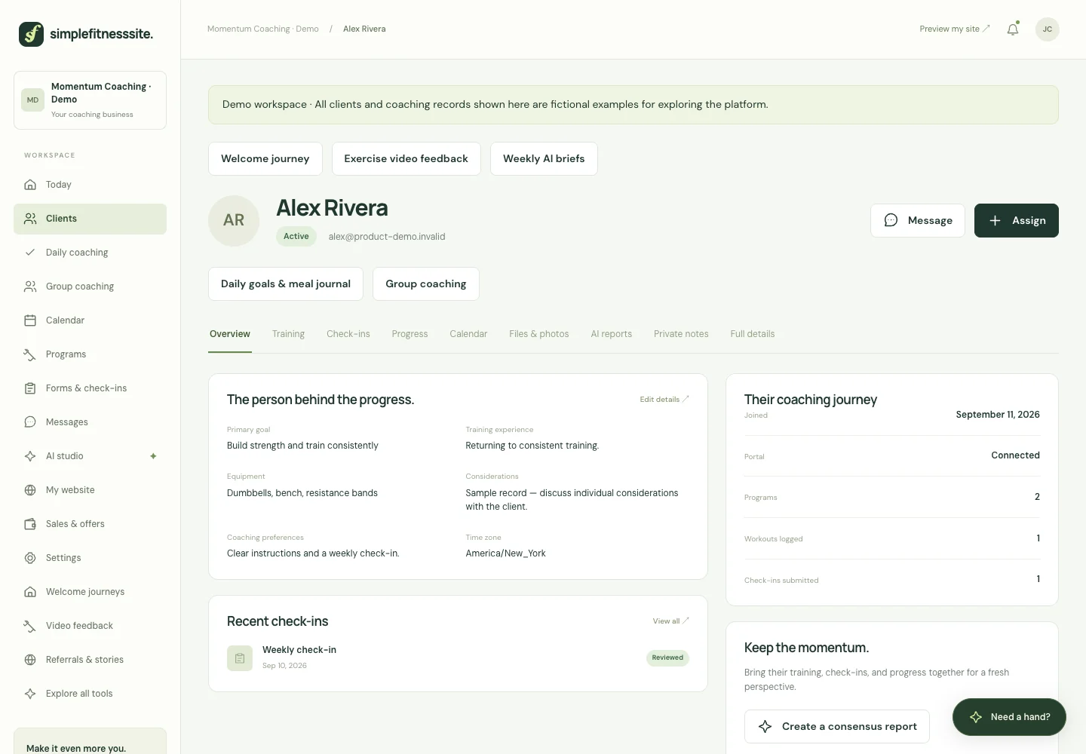Click the simplefitnesssite logo icon
This screenshot has width=1086, height=754.
point(31,34)
